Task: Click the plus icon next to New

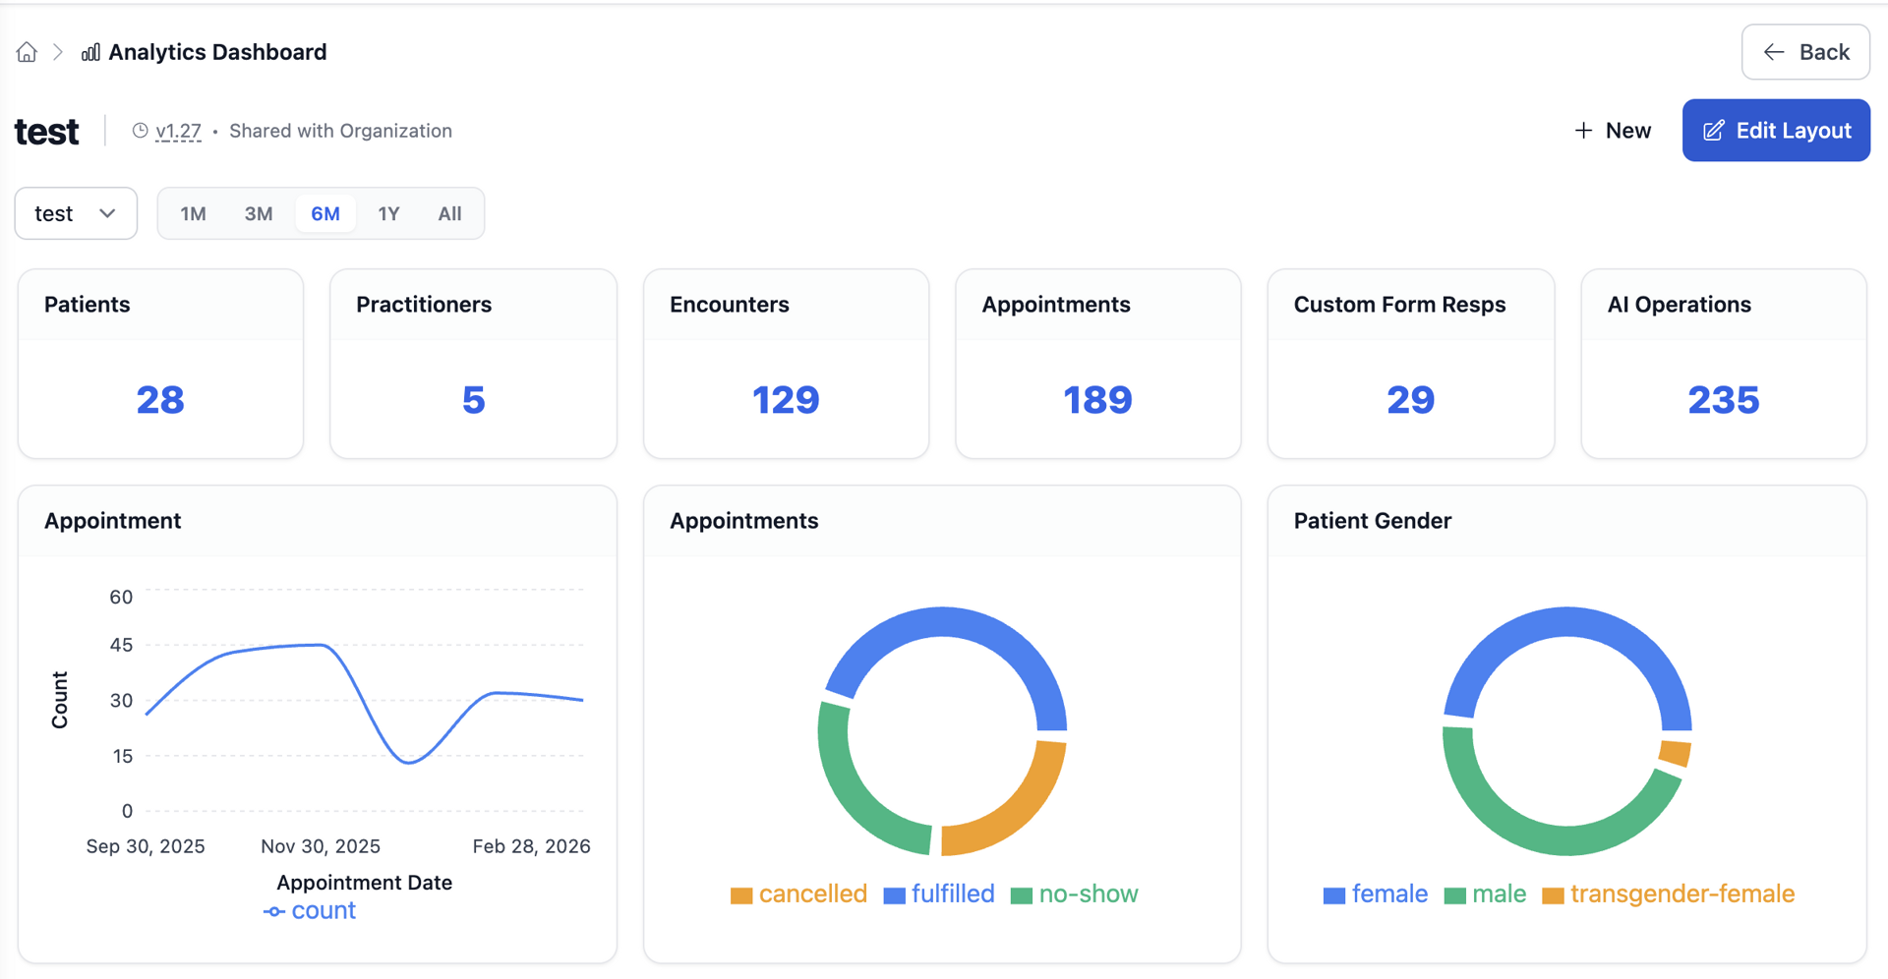Action: [1582, 130]
